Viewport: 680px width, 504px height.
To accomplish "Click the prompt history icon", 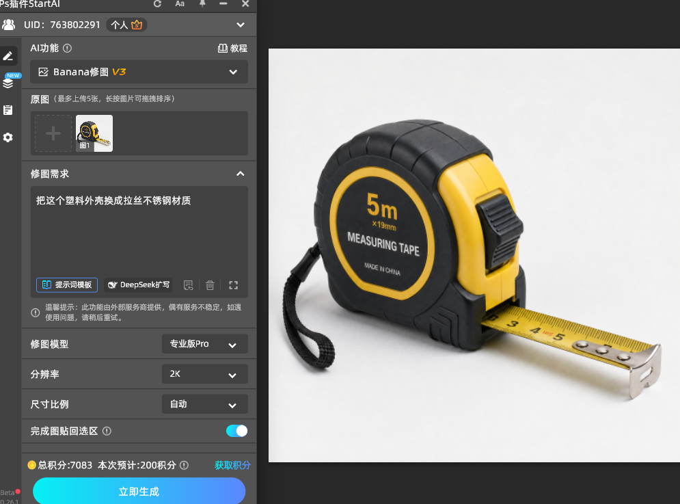I will pos(188,285).
